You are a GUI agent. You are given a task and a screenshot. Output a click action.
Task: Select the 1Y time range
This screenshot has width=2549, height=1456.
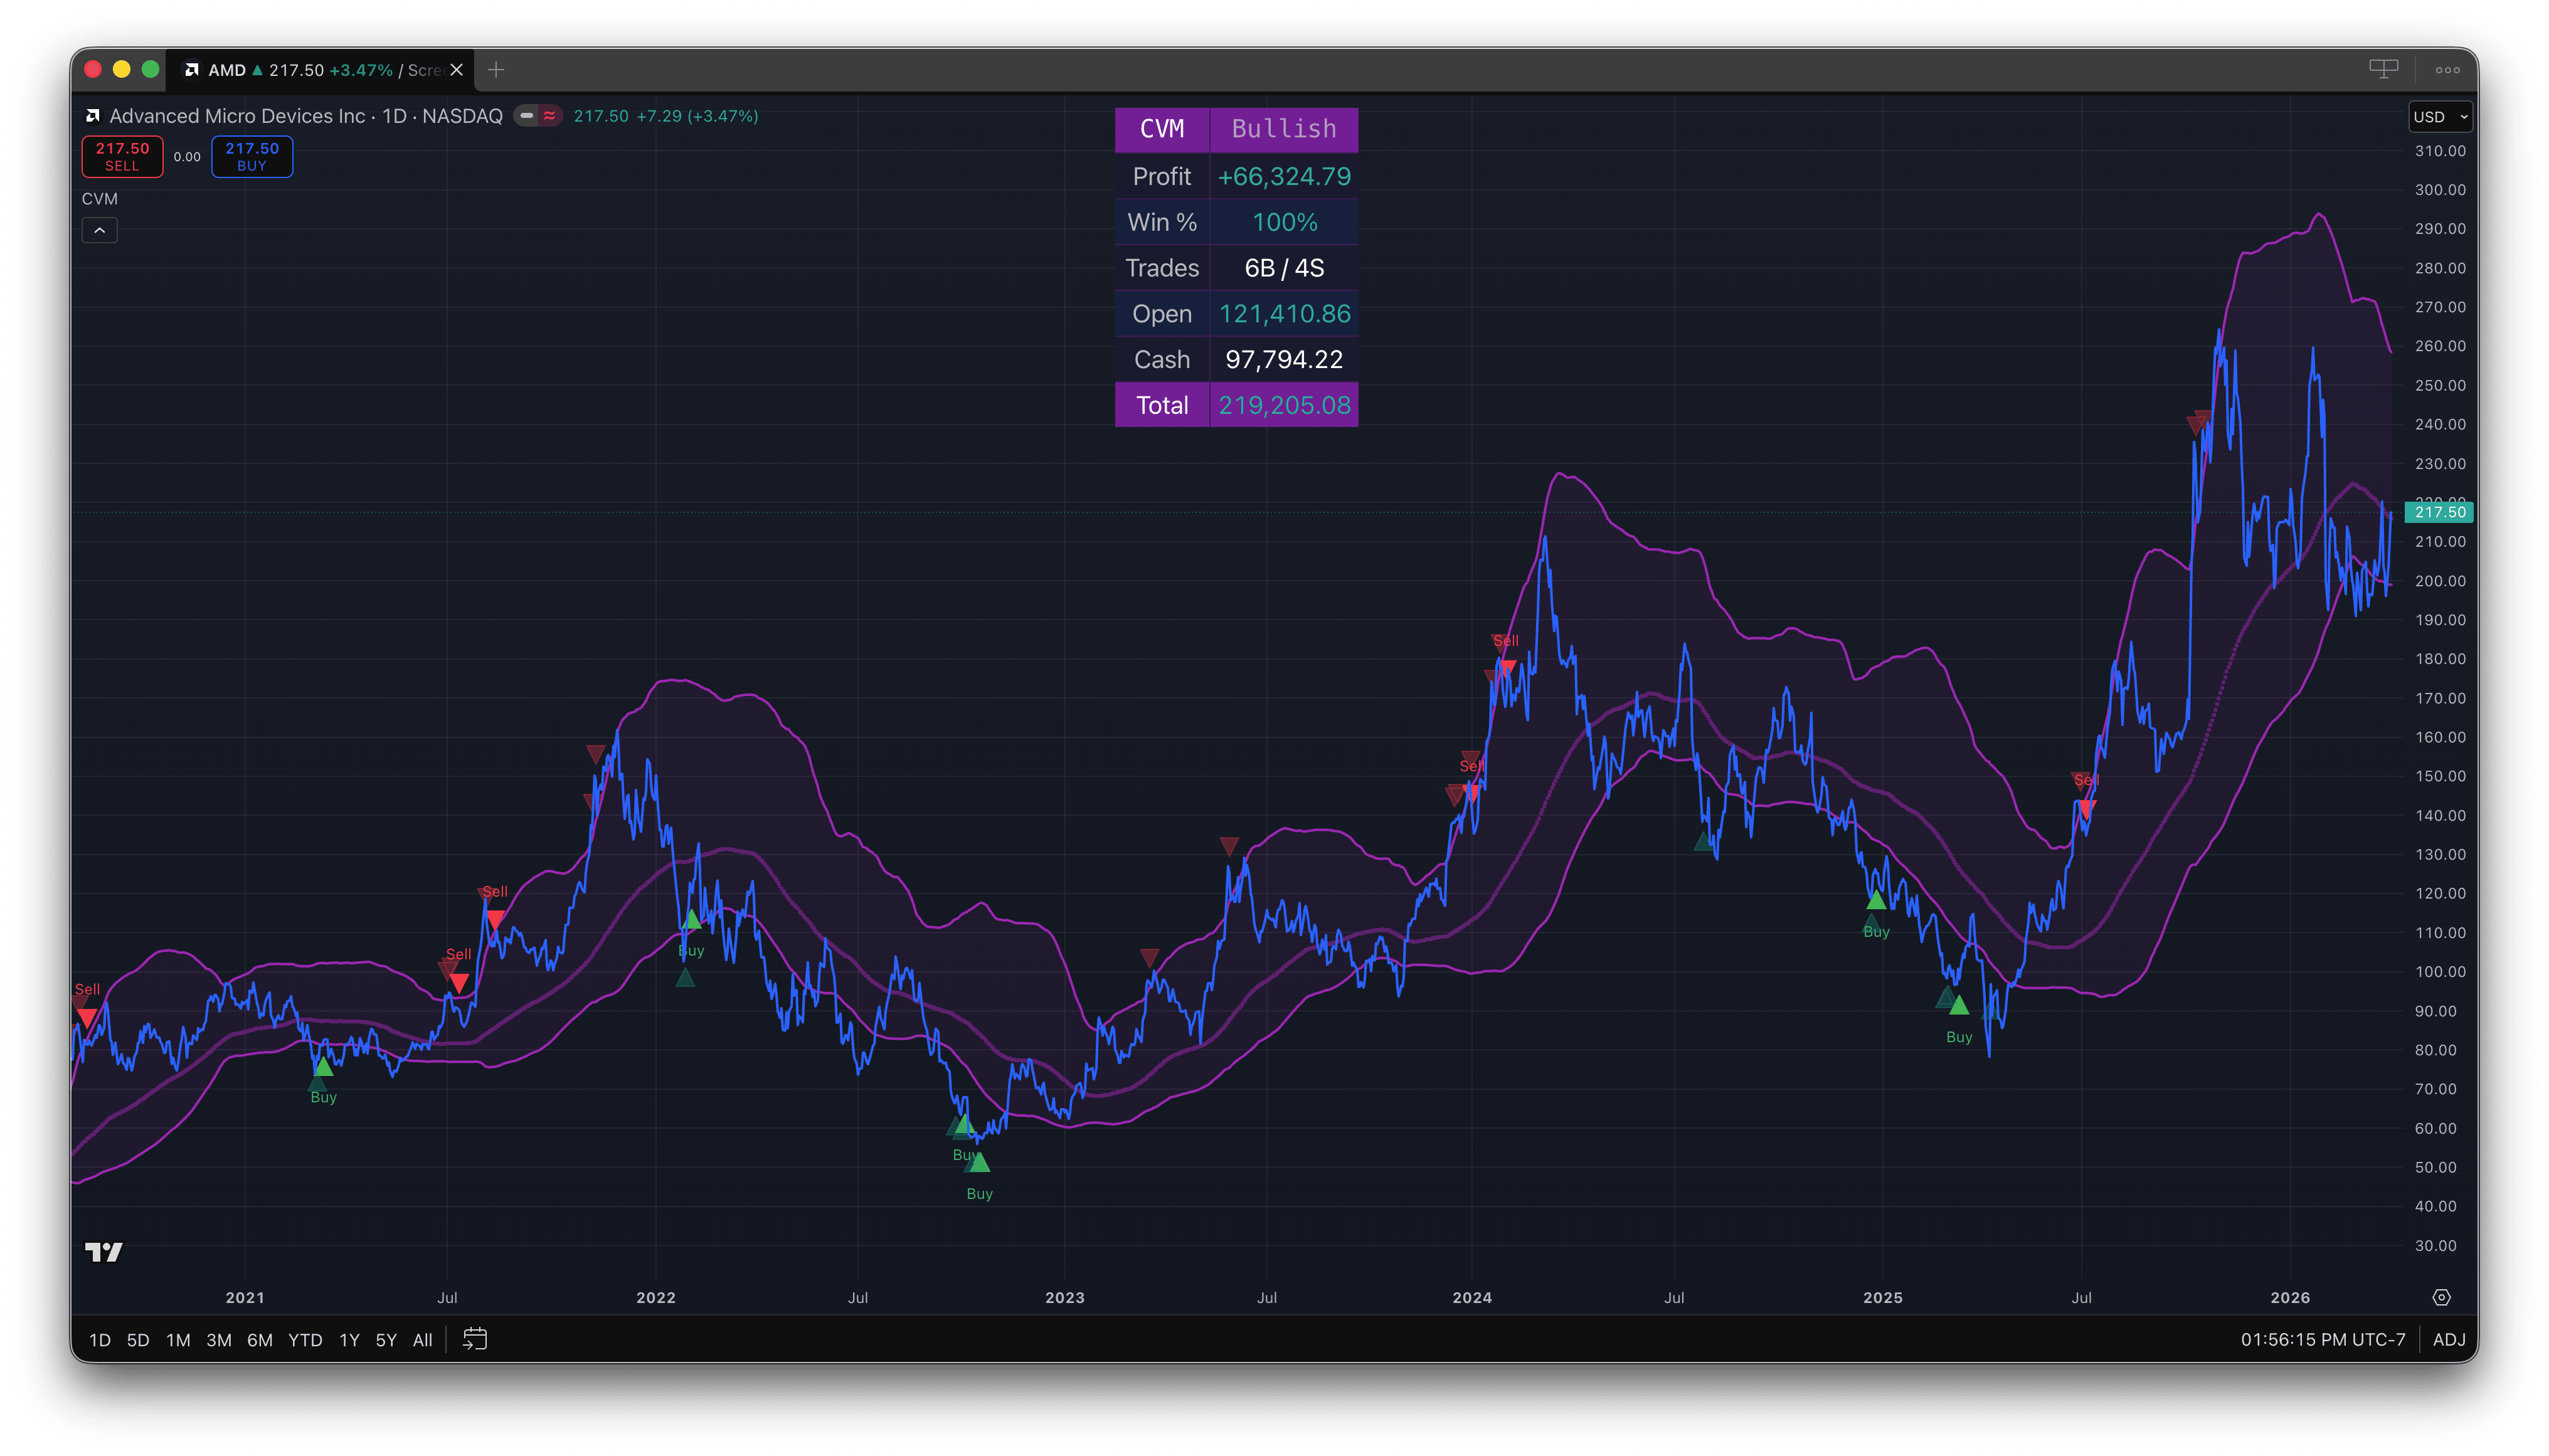click(349, 1340)
